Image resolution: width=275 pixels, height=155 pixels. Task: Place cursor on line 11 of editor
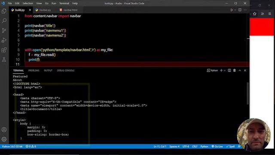click(x=137, y=64)
